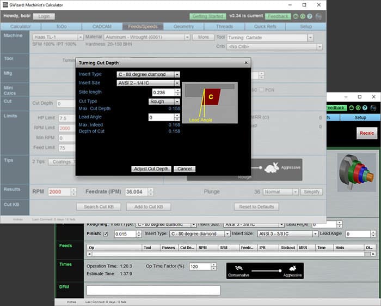Click the Getting Started button
The image size is (381, 306).
click(x=208, y=16)
